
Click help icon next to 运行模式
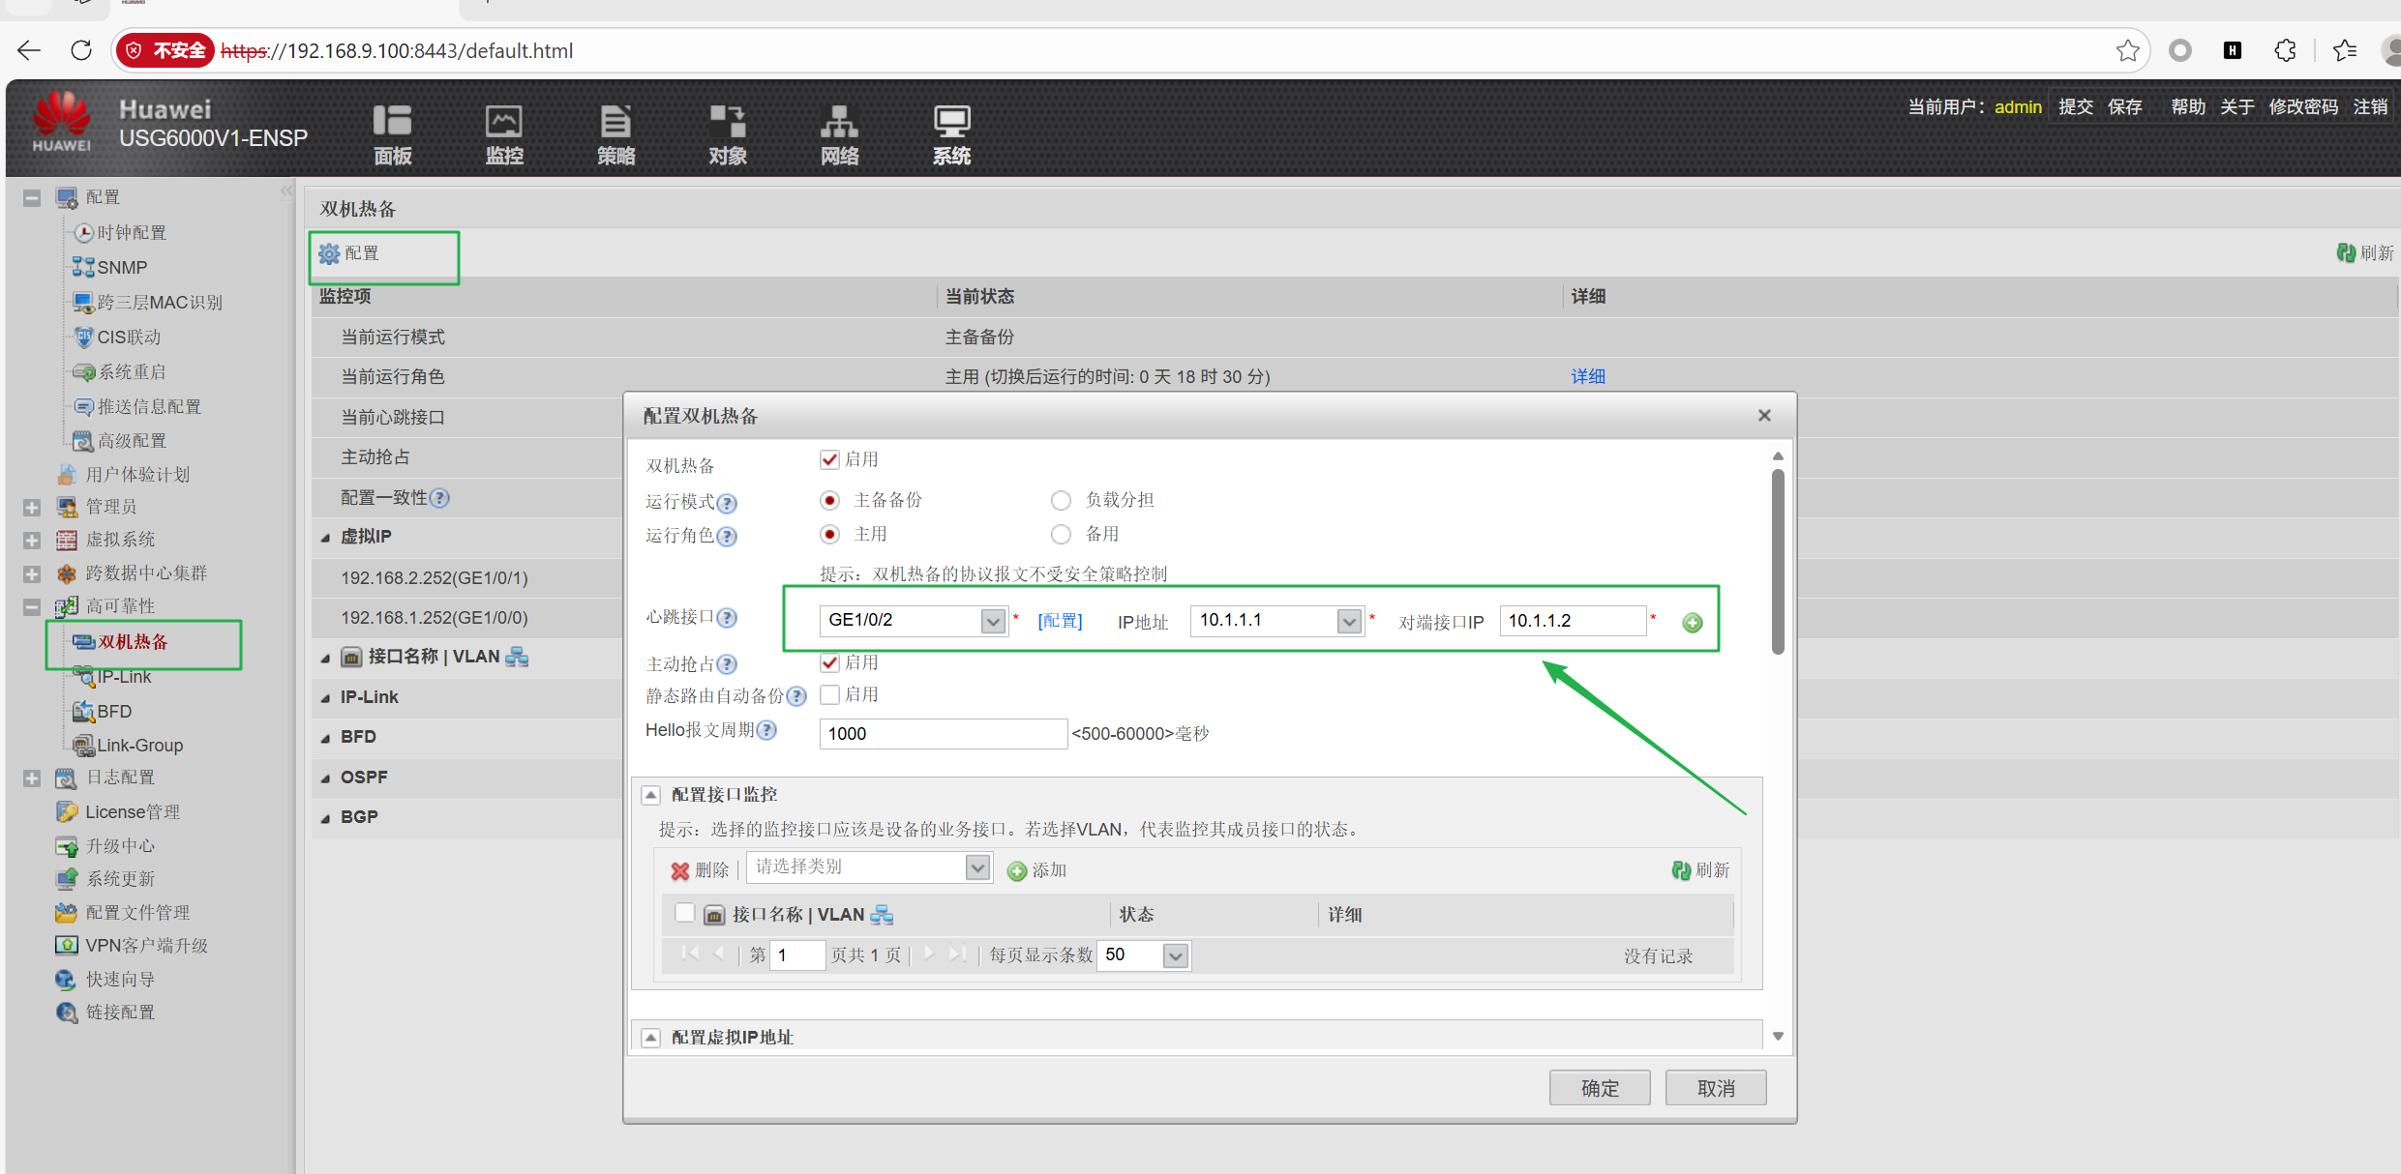727,503
